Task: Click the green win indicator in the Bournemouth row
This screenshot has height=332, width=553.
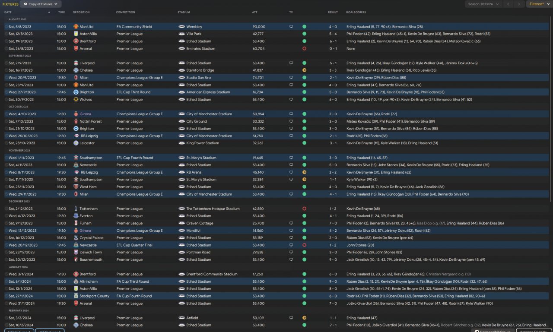Action: (304, 260)
